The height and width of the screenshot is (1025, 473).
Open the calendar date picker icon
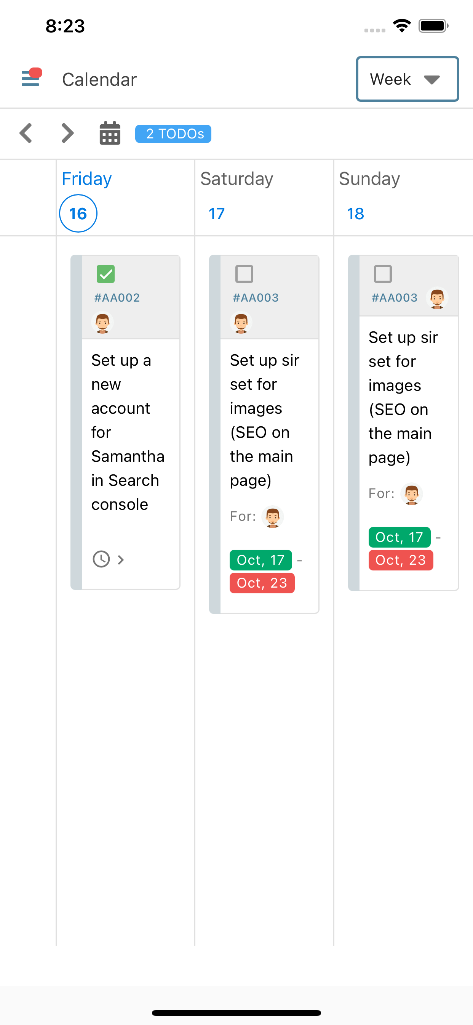point(110,133)
